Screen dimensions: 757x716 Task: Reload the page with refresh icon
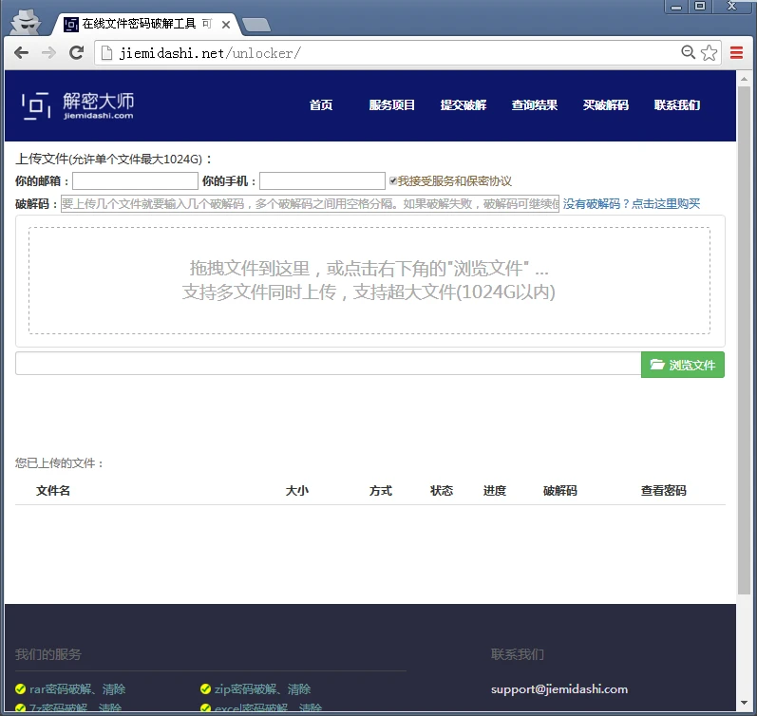coord(77,53)
